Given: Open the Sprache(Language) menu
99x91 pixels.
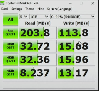Looking at the screenshot, I should [60, 9].
